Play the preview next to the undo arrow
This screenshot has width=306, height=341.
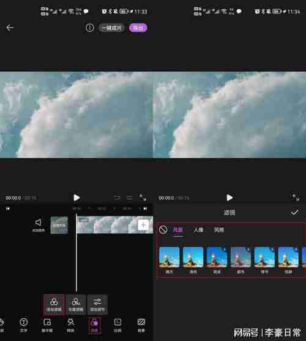click(x=76, y=197)
